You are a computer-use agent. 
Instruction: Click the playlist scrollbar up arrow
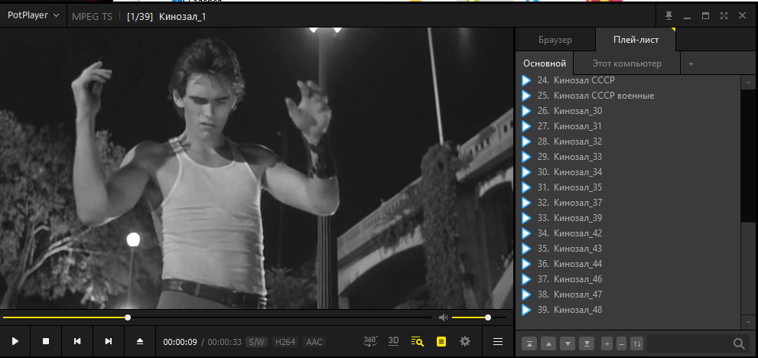(748, 82)
